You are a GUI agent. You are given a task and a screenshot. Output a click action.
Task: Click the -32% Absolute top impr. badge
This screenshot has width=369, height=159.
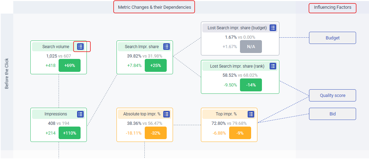[x=156, y=133]
